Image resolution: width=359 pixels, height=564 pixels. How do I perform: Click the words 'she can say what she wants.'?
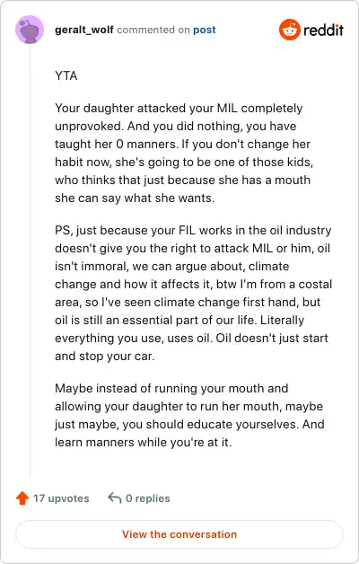(x=135, y=198)
